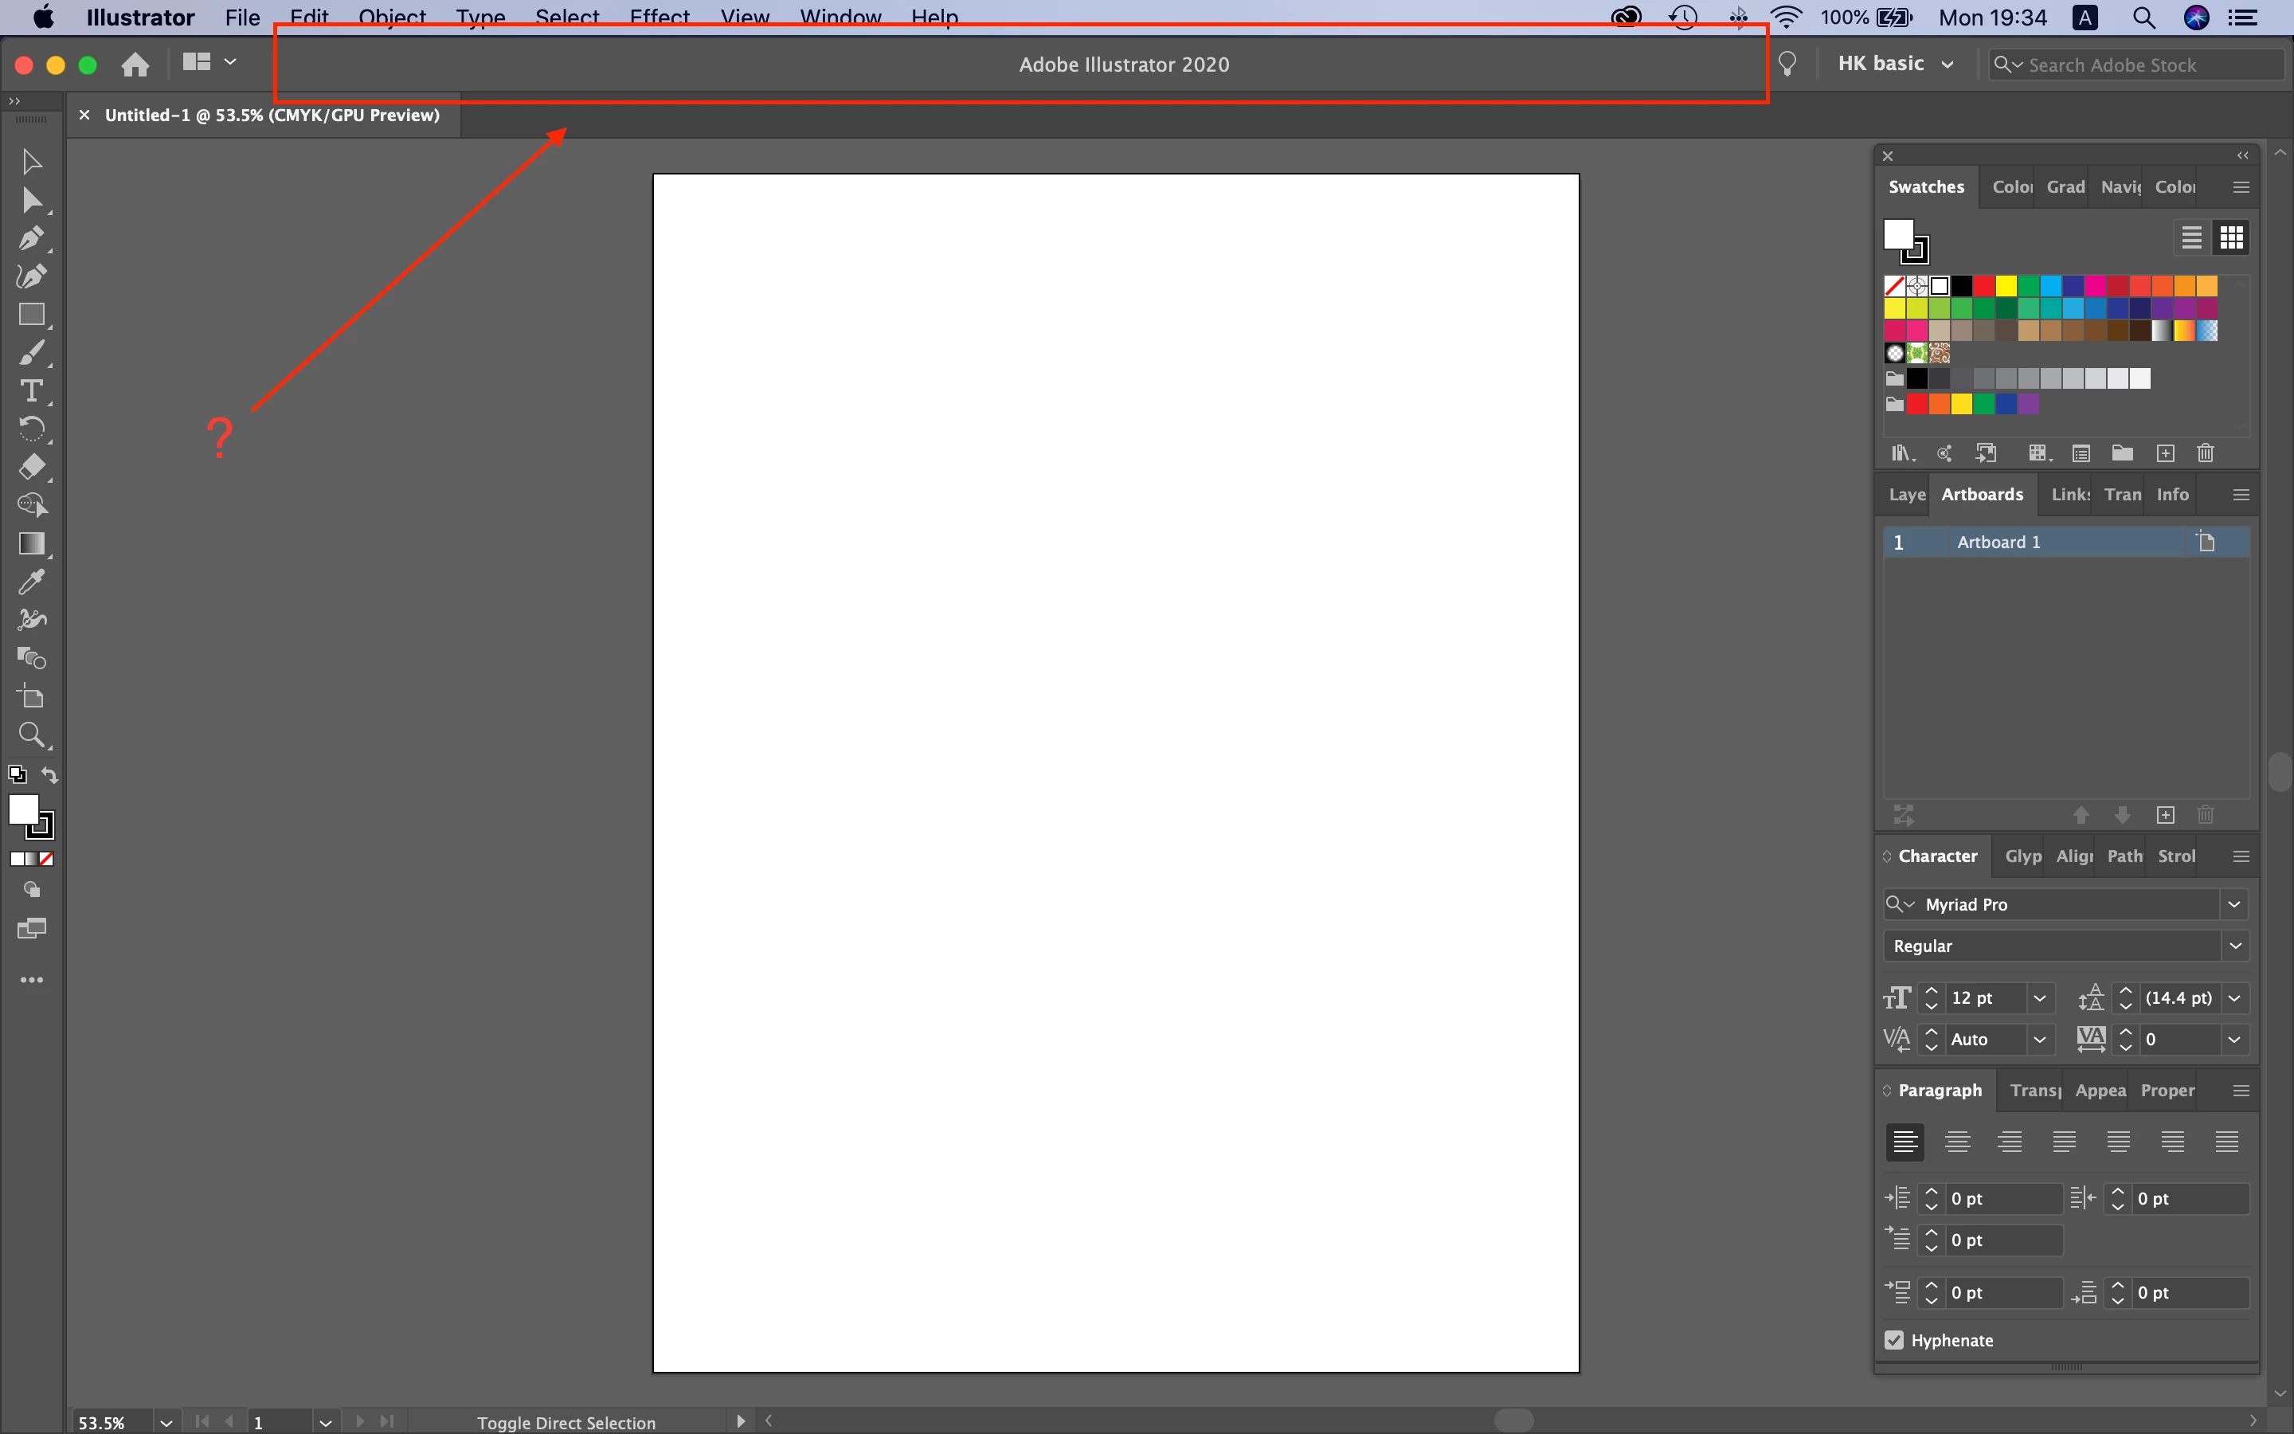
Task: Select the Zoom tool
Action: click(30, 735)
